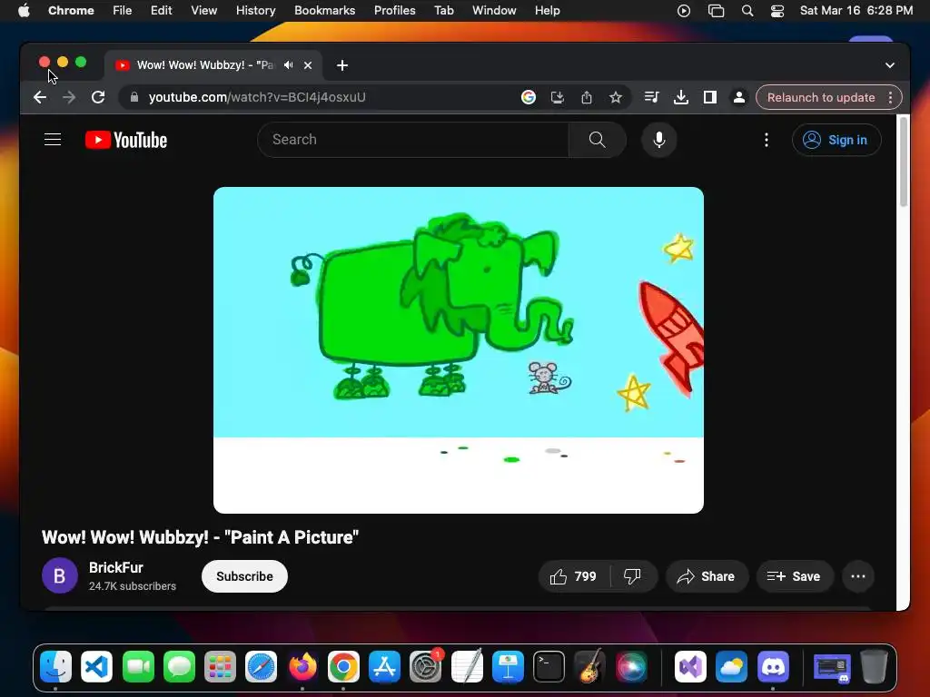930x697 pixels.
Task: Open the YouTube guide hamburger menu
Action: [53, 139]
